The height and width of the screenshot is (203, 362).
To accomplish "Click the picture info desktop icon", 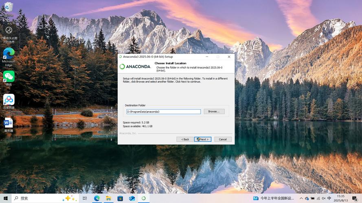I will 9,35.
